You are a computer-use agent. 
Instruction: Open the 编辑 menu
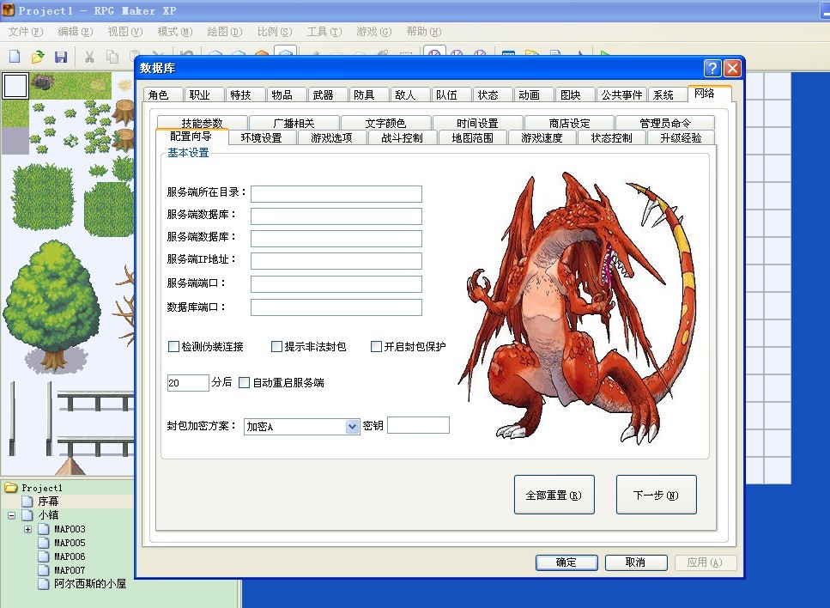pos(76,32)
